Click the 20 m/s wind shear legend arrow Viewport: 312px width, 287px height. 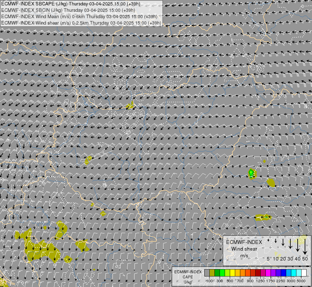pyautogui.click(x=283, y=242)
